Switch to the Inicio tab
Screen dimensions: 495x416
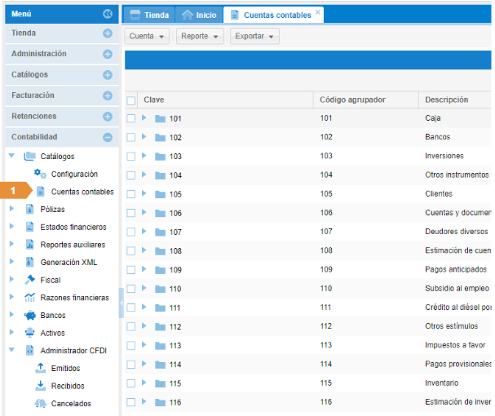point(201,15)
